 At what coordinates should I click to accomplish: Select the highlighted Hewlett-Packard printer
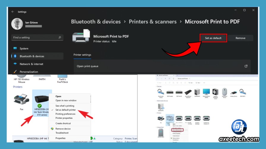click(170, 119)
